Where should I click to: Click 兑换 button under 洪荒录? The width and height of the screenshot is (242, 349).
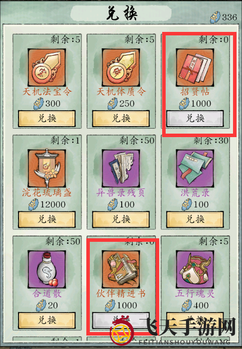tap(195, 219)
